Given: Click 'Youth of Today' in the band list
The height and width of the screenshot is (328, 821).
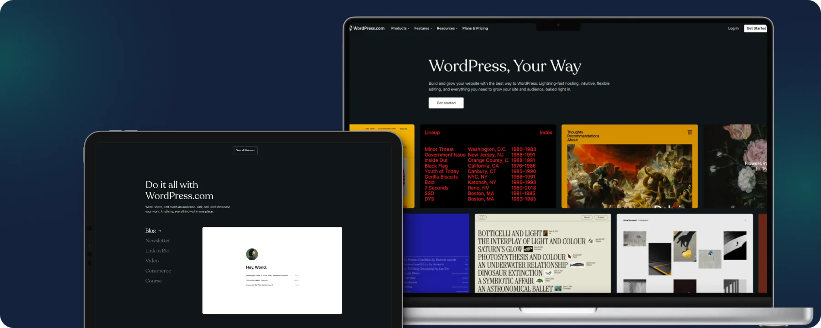Looking at the screenshot, I should [442, 171].
